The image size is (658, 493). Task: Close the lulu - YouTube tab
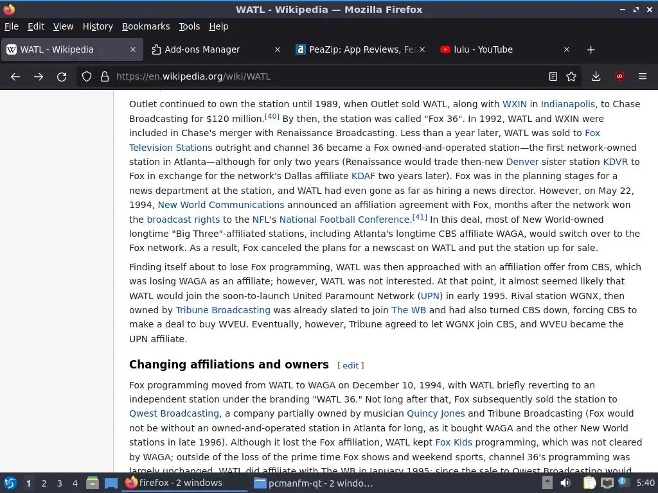point(567,49)
